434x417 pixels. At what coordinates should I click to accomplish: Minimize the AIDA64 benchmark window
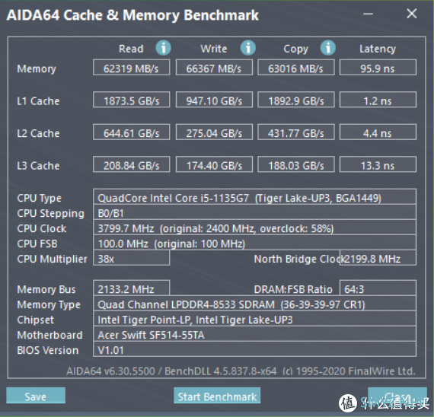click(x=368, y=14)
